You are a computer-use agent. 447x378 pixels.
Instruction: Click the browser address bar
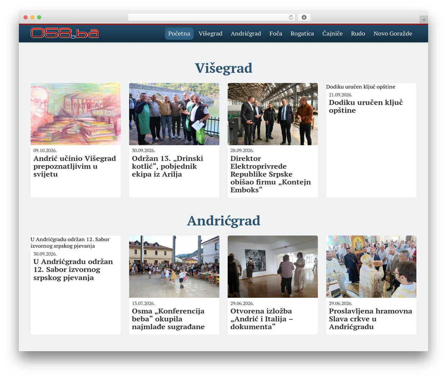[211, 17]
